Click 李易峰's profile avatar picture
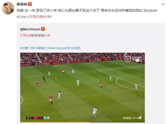The image size is (166, 124). coord(8,8)
